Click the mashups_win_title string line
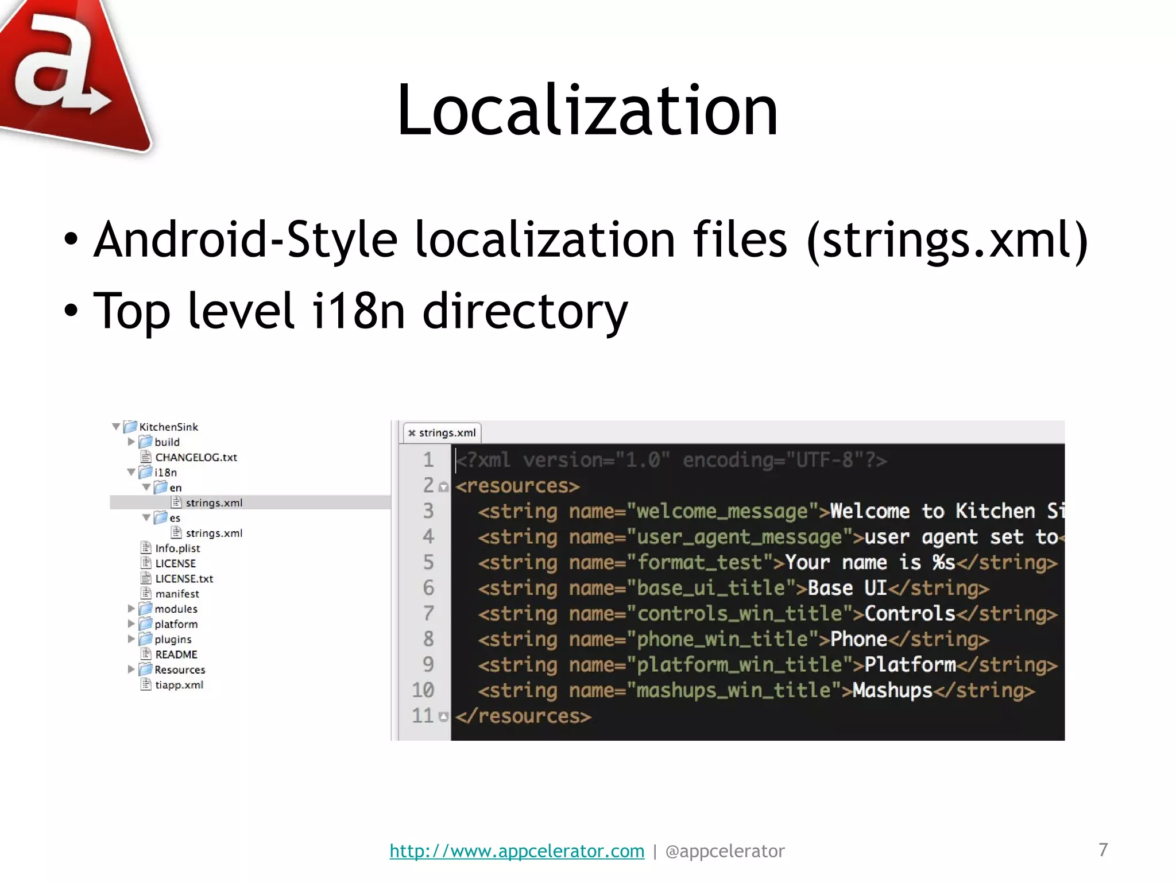 click(x=756, y=690)
